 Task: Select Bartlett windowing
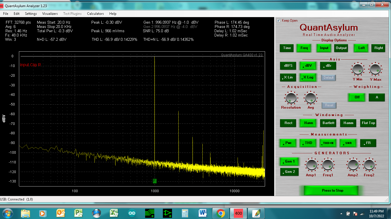tap(328, 123)
